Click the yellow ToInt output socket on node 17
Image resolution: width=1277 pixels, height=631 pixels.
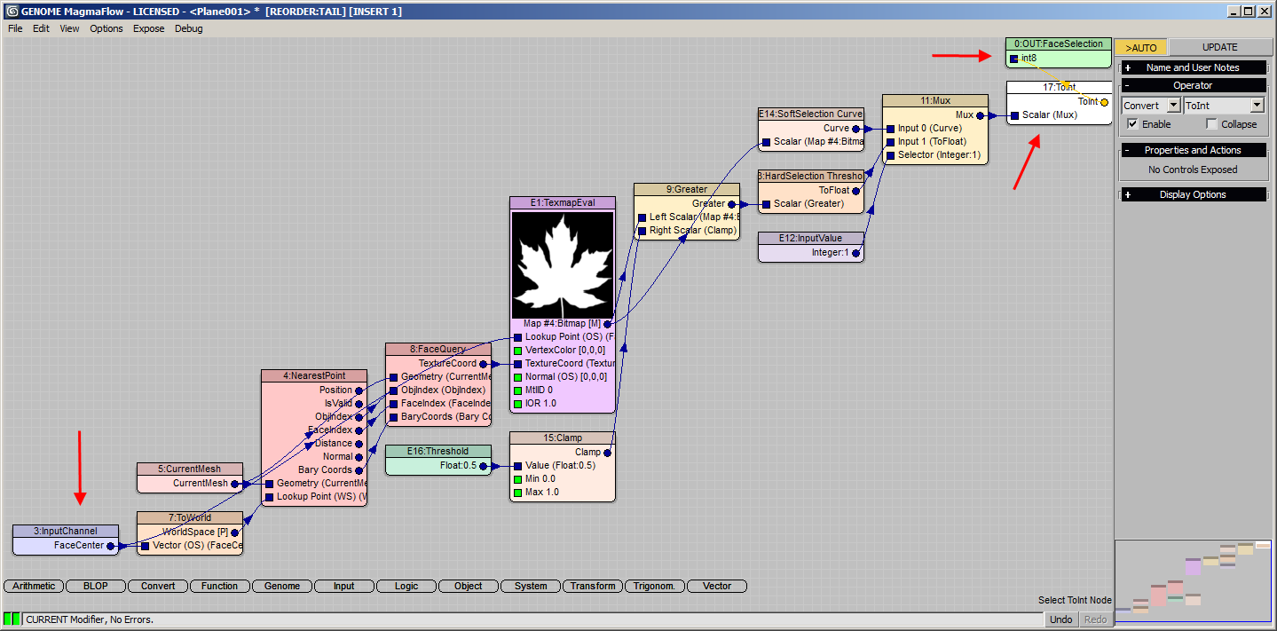[x=1104, y=101]
